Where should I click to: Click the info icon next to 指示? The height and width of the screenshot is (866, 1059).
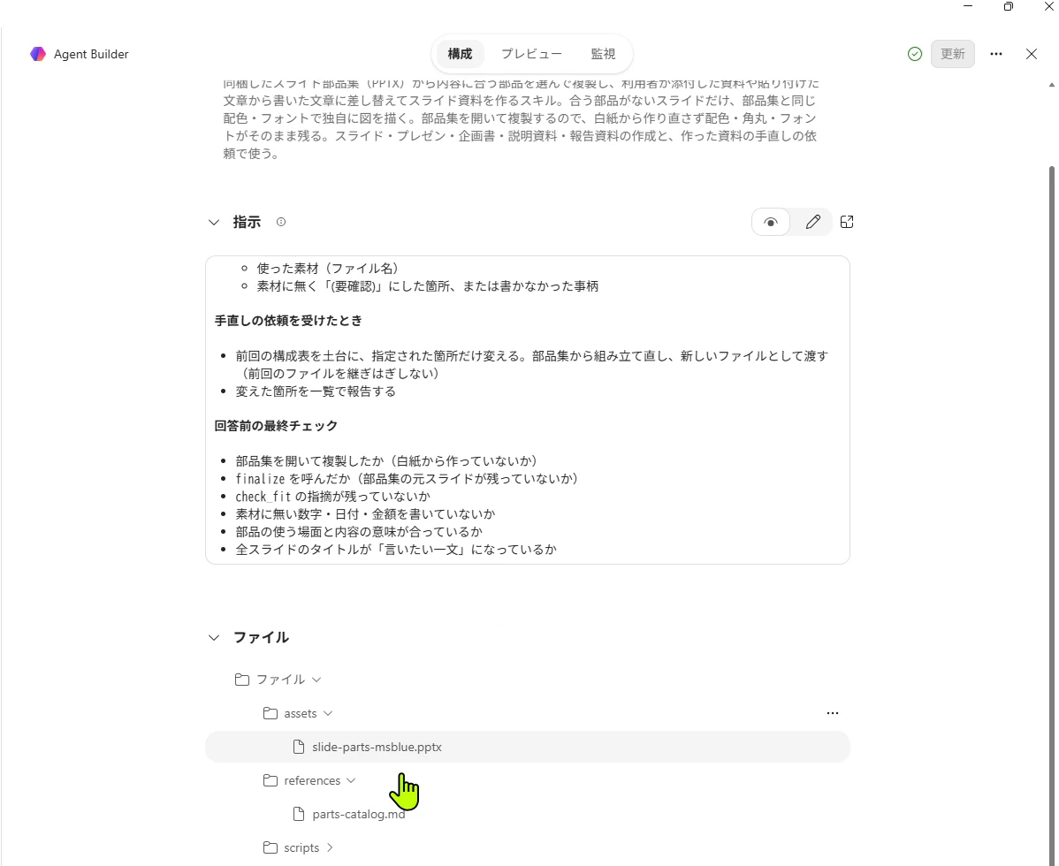coord(281,222)
